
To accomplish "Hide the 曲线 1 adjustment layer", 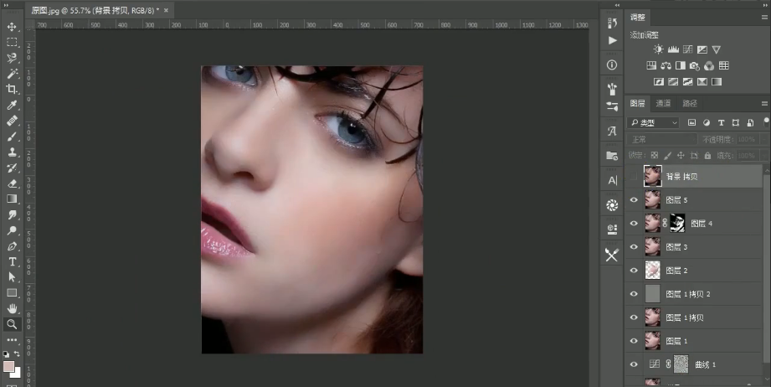I will point(634,364).
